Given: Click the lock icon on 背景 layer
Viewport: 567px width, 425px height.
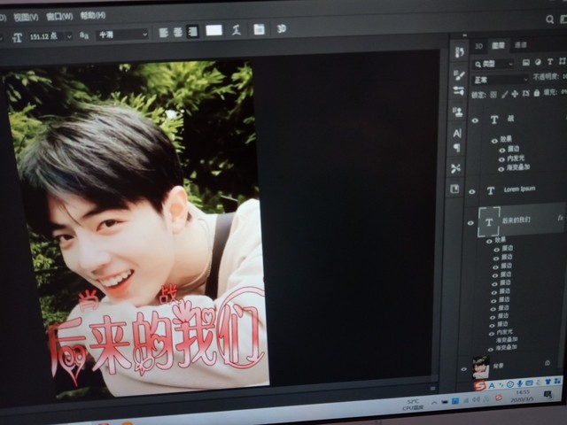Looking at the screenshot, I should click(548, 362).
